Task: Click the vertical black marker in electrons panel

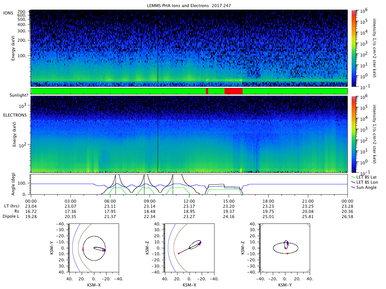Action: coord(158,134)
